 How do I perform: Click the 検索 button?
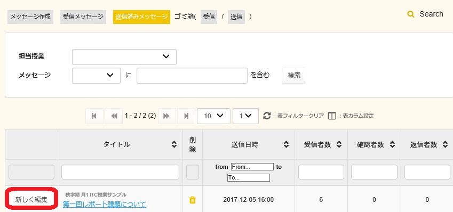tap(294, 76)
